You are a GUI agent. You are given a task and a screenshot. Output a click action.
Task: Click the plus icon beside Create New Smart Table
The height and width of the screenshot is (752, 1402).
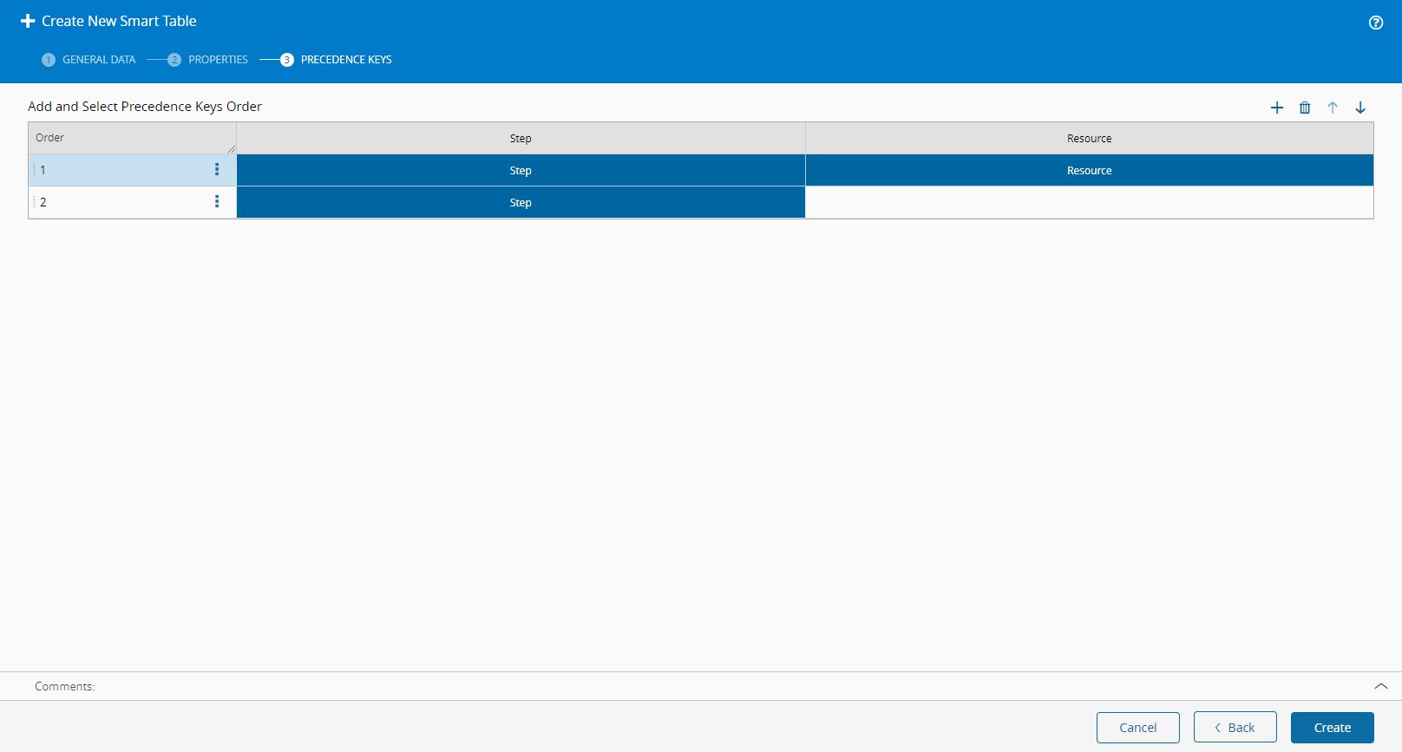[x=28, y=21]
